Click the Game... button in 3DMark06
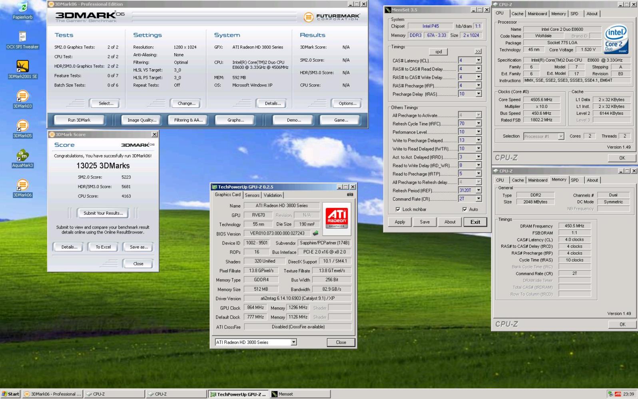Screen dimensions: 638x399 tap(341, 120)
